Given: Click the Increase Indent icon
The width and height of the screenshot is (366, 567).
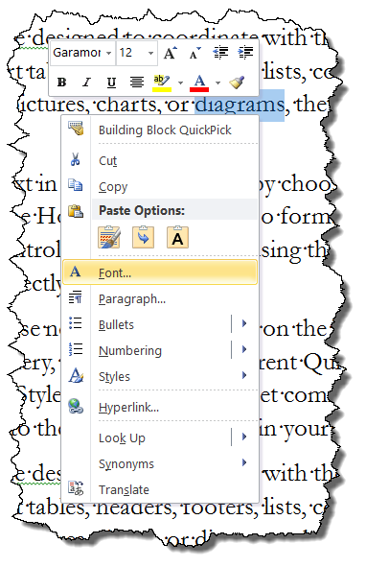Looking at the screenshot, I should 245,53.
